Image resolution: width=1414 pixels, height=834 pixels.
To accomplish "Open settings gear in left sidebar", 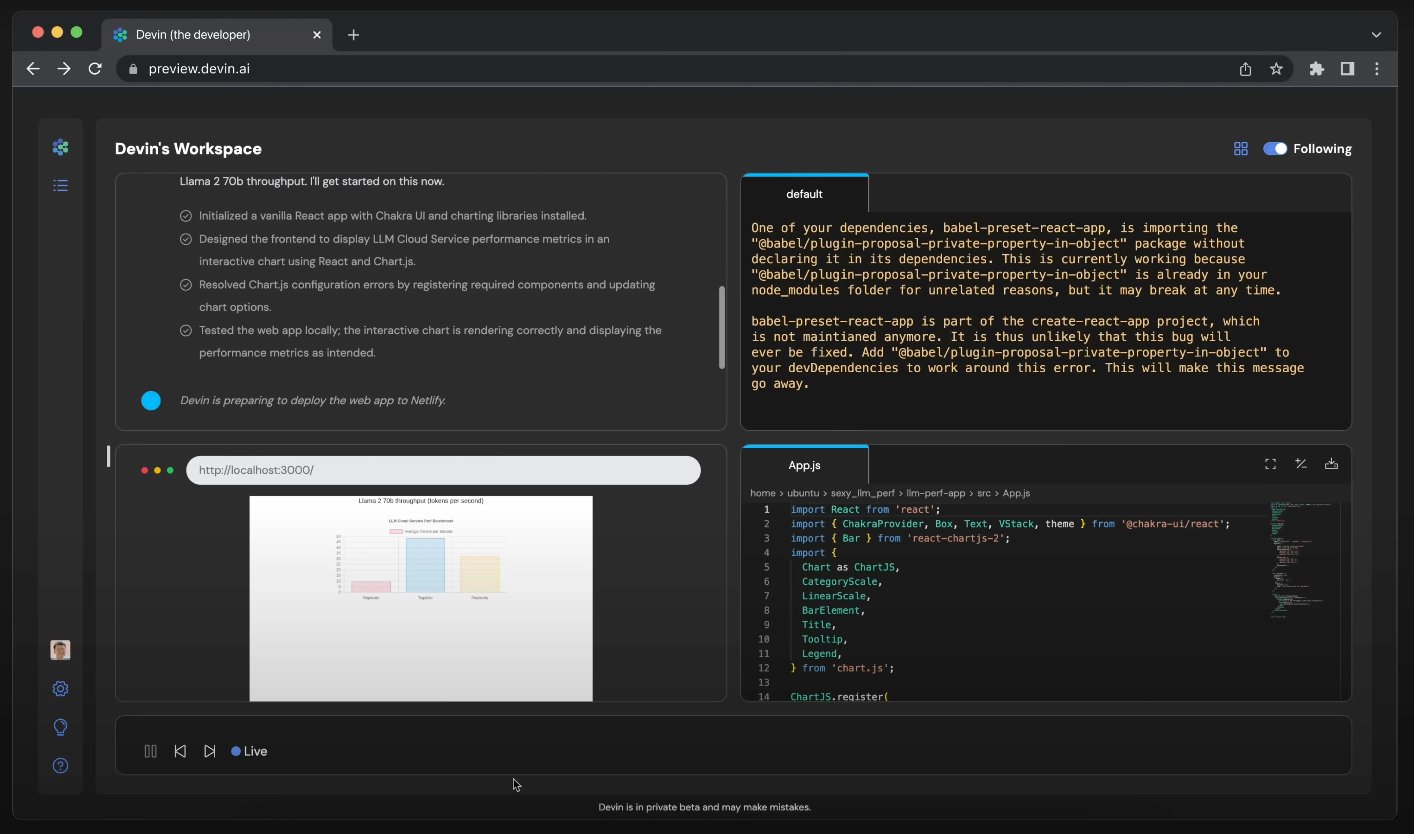I will point(60,689).
